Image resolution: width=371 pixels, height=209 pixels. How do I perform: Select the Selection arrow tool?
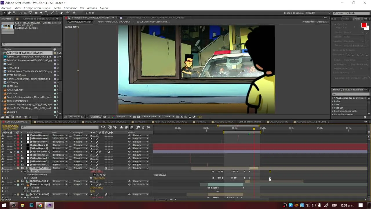(x=4, y=13)
